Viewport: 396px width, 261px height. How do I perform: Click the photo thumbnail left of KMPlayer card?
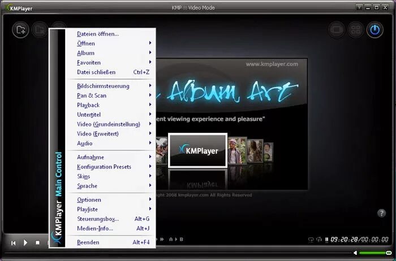click(x=162, y=151)
